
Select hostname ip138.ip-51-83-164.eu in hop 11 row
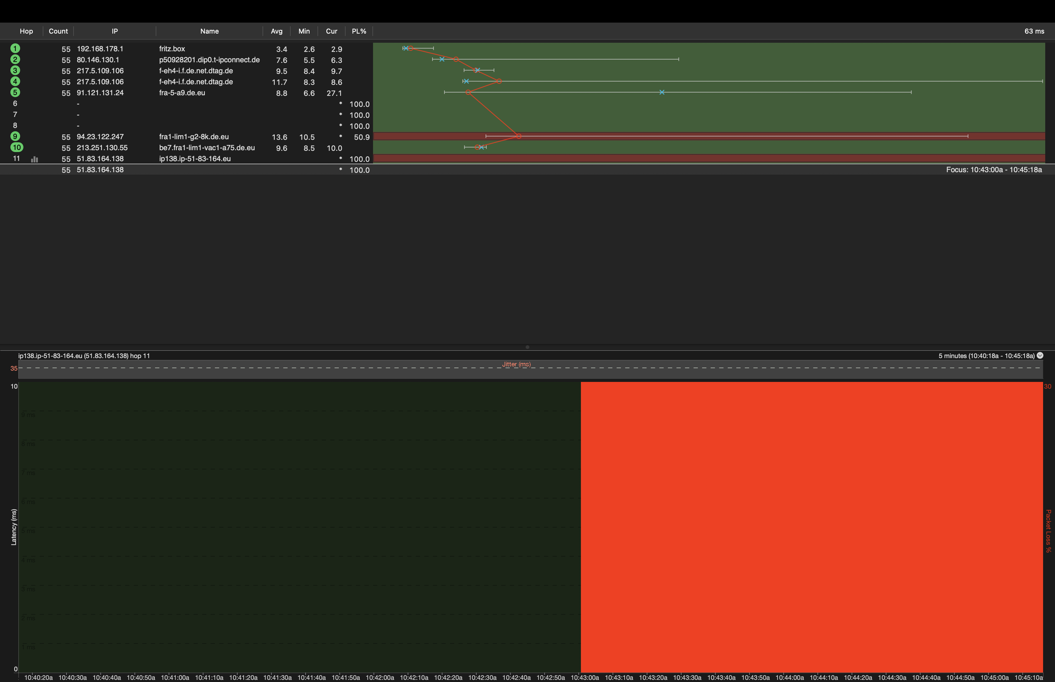195,158
